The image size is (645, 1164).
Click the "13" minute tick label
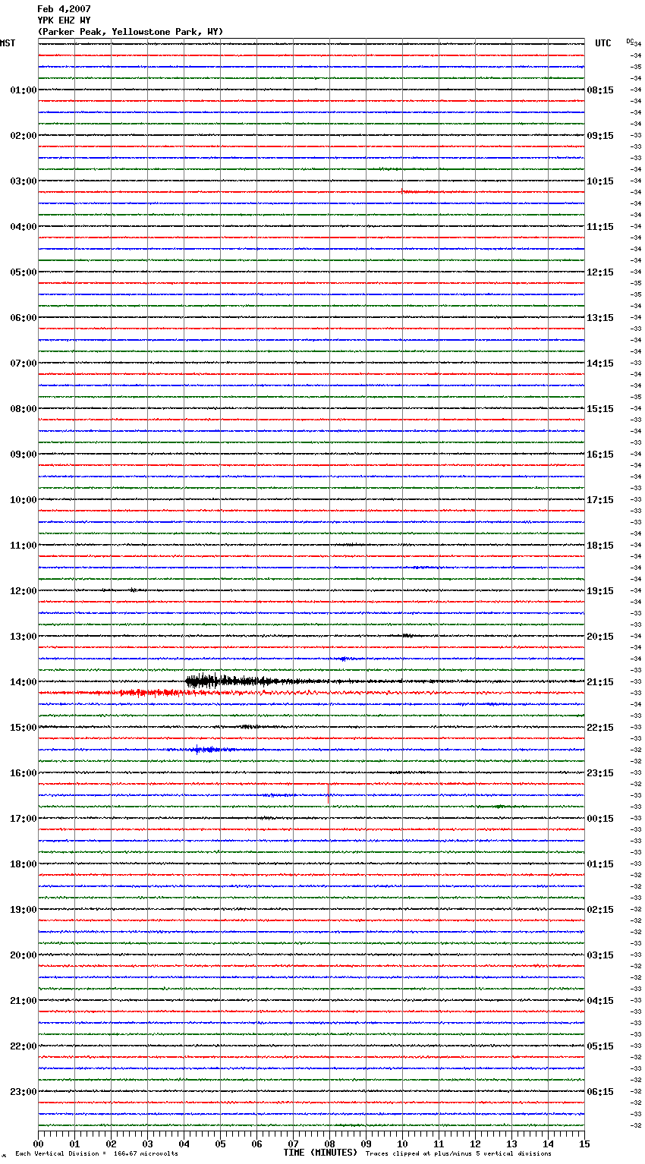(511, 1144)
